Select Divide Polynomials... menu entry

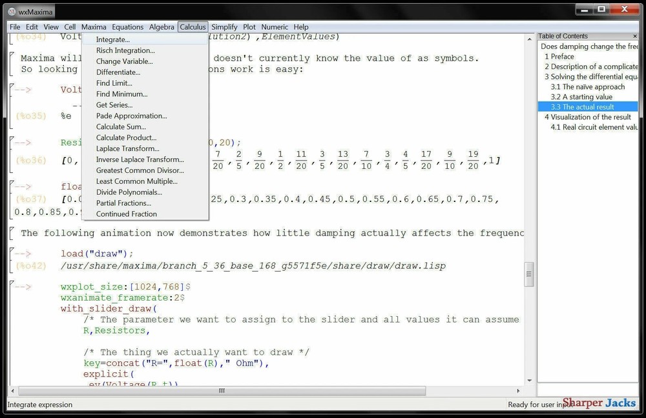tap(145, 192)
